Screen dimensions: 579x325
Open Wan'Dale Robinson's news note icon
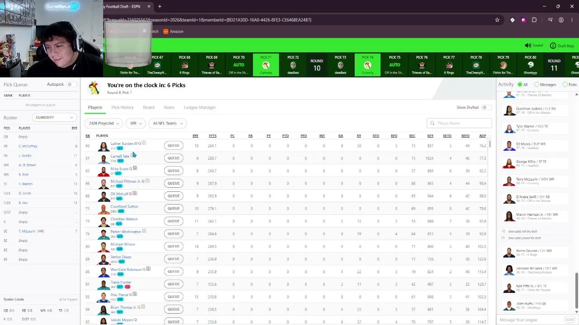(x=148, y=269)
